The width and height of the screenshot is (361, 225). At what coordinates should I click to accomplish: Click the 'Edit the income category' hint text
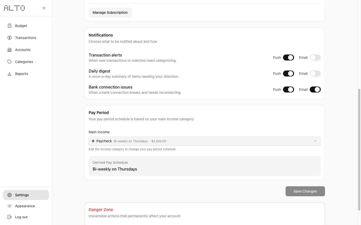[x=132, y=149]
